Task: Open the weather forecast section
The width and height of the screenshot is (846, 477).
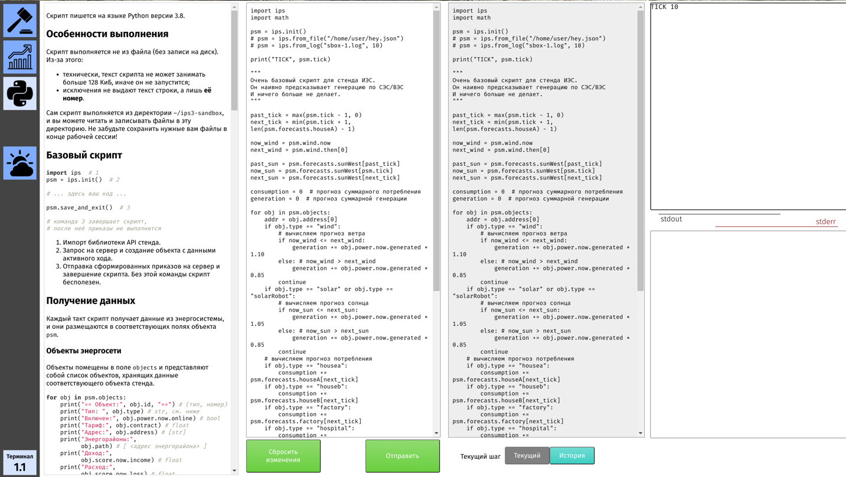Action: 19,163
